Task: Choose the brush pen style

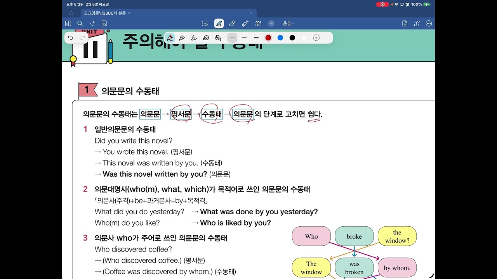Action: [x=194, y=38]
